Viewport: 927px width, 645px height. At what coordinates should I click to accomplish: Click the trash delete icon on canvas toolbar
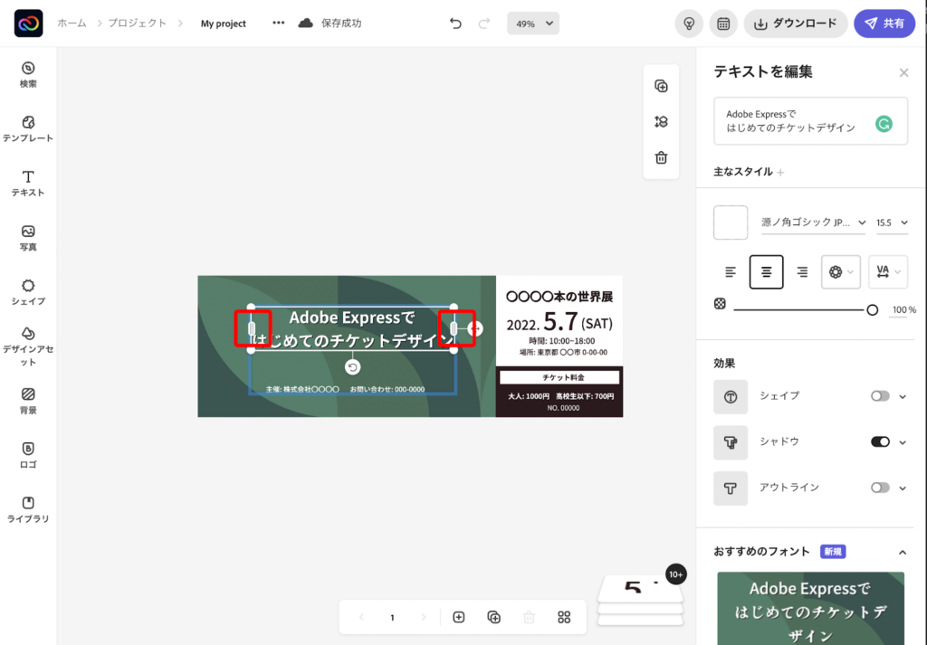tap(661, 157)
